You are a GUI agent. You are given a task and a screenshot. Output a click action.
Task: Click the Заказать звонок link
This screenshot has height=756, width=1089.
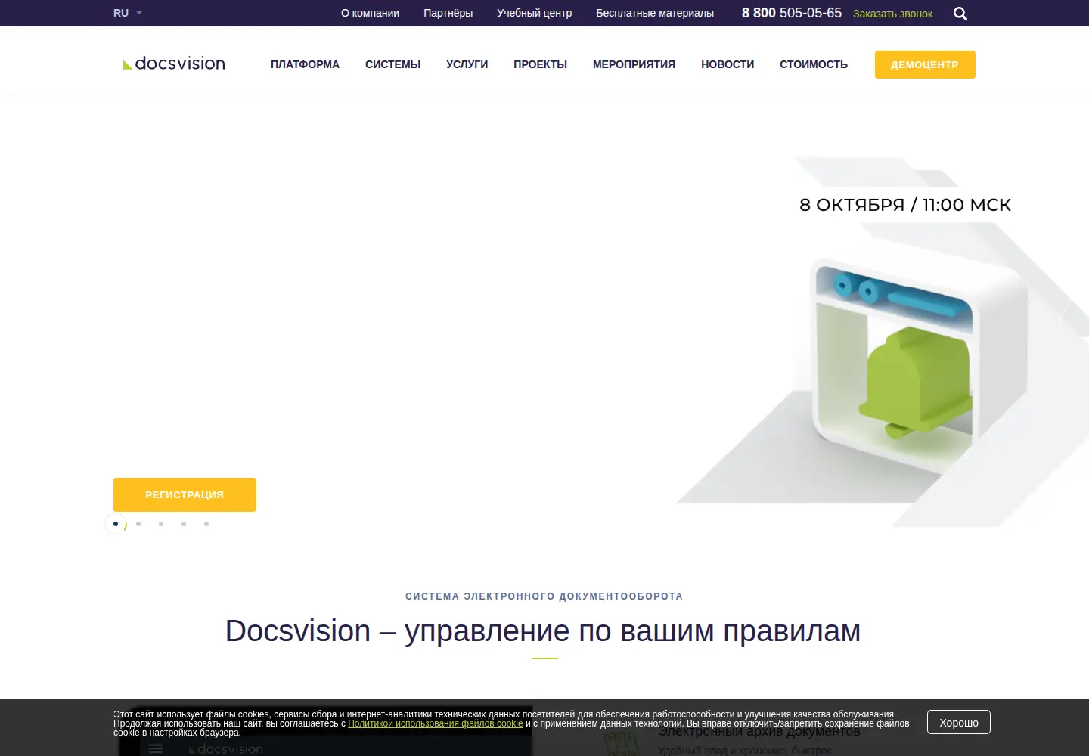(x=892, y=14)
